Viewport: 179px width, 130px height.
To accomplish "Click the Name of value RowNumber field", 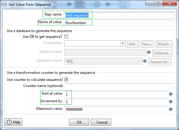I will click(x=119, y=23).
